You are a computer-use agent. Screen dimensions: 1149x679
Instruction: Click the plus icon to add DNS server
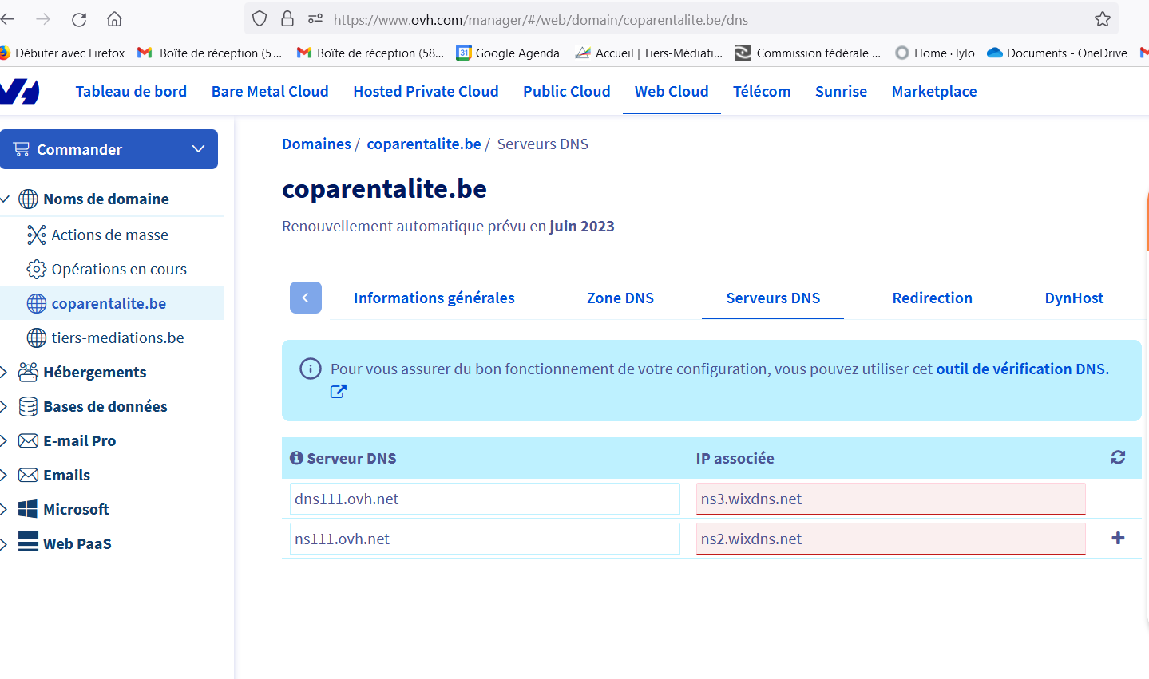point(1118,538)
